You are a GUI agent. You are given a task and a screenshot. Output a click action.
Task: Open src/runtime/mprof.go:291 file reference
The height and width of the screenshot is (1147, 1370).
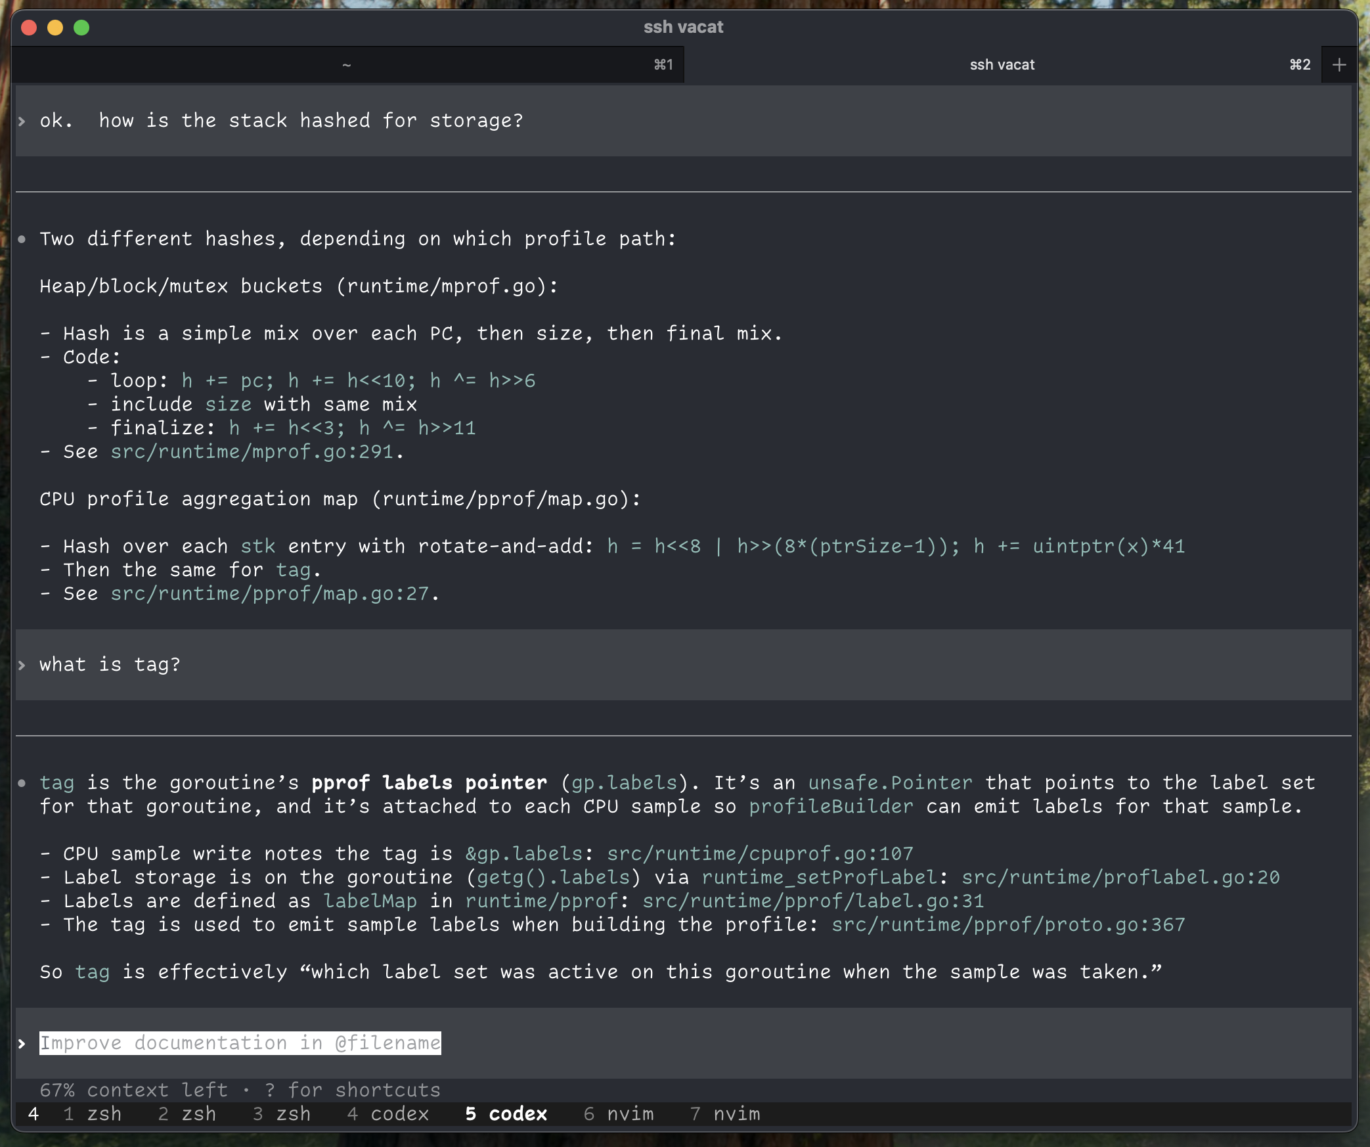252,452
